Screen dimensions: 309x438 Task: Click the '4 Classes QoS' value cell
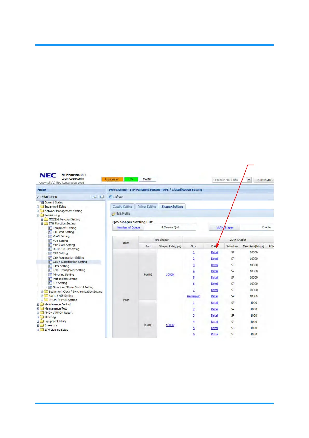(x=170, y=227)
